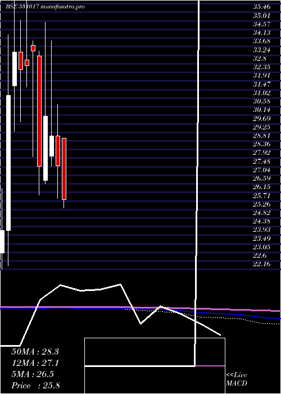The height and width of the screenshot is (394, 281).
Task: Click the 28.36 price axis label
Action: (261, 145)
